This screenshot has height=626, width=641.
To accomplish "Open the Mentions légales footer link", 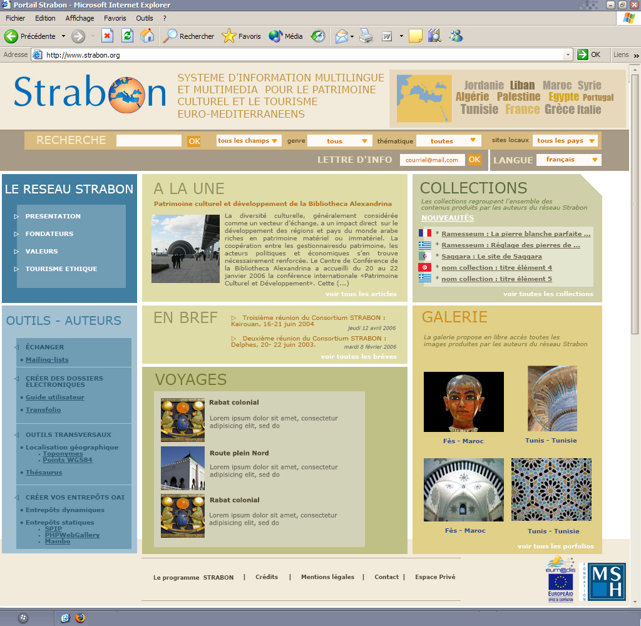I will pos(327,577).
